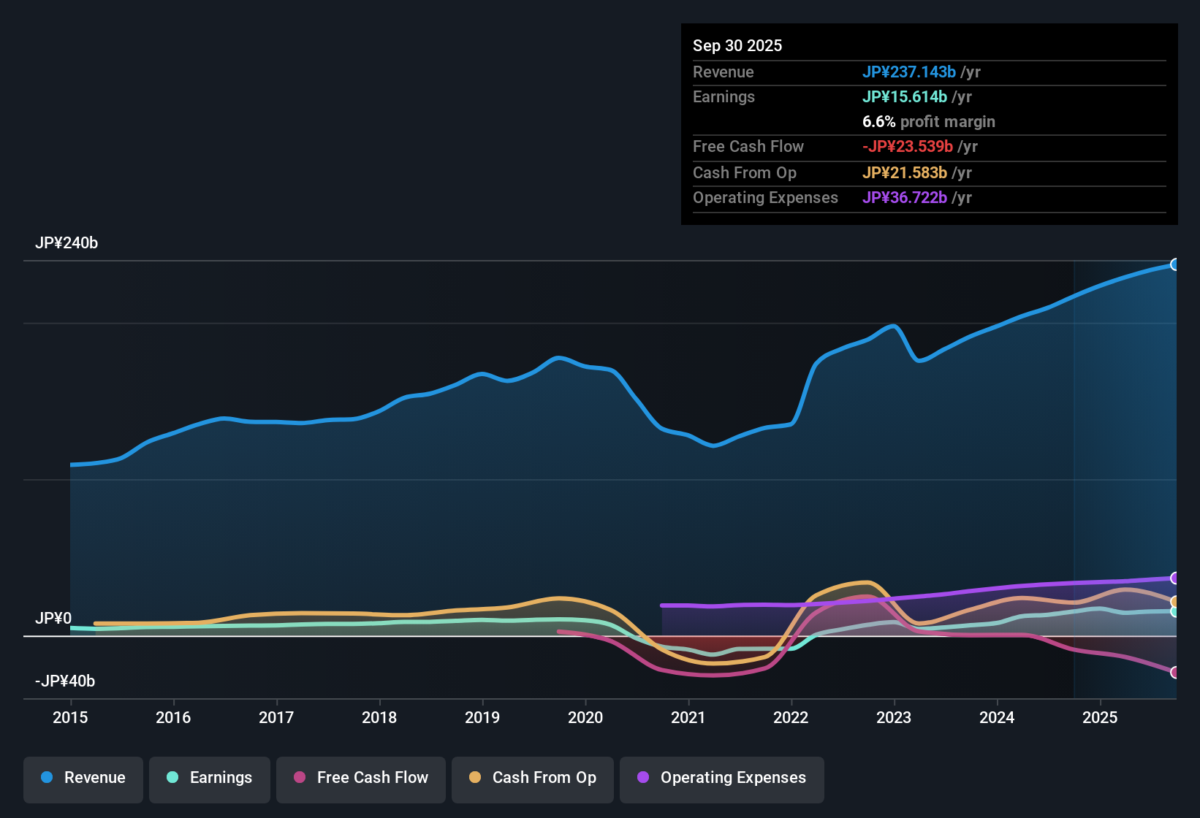The image size is (1200, 818).
Task: Click the Operating Expenses endpoint marker
Action: point(1174,578)
